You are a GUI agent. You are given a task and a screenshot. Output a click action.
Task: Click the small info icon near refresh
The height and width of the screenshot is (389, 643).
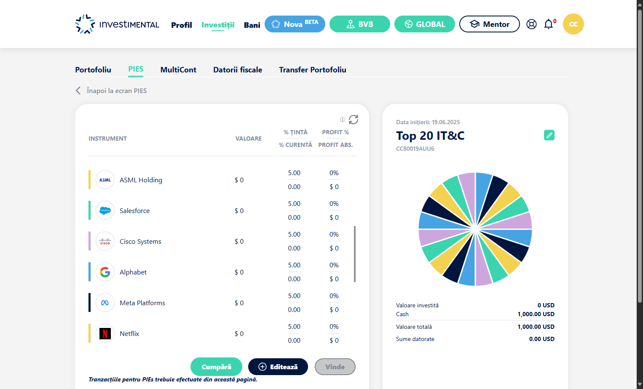coord(343,120)
